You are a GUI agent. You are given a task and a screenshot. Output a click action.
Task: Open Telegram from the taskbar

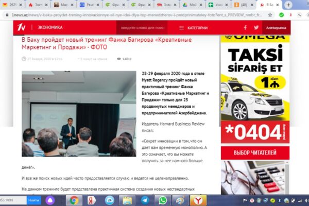point(145,200)
